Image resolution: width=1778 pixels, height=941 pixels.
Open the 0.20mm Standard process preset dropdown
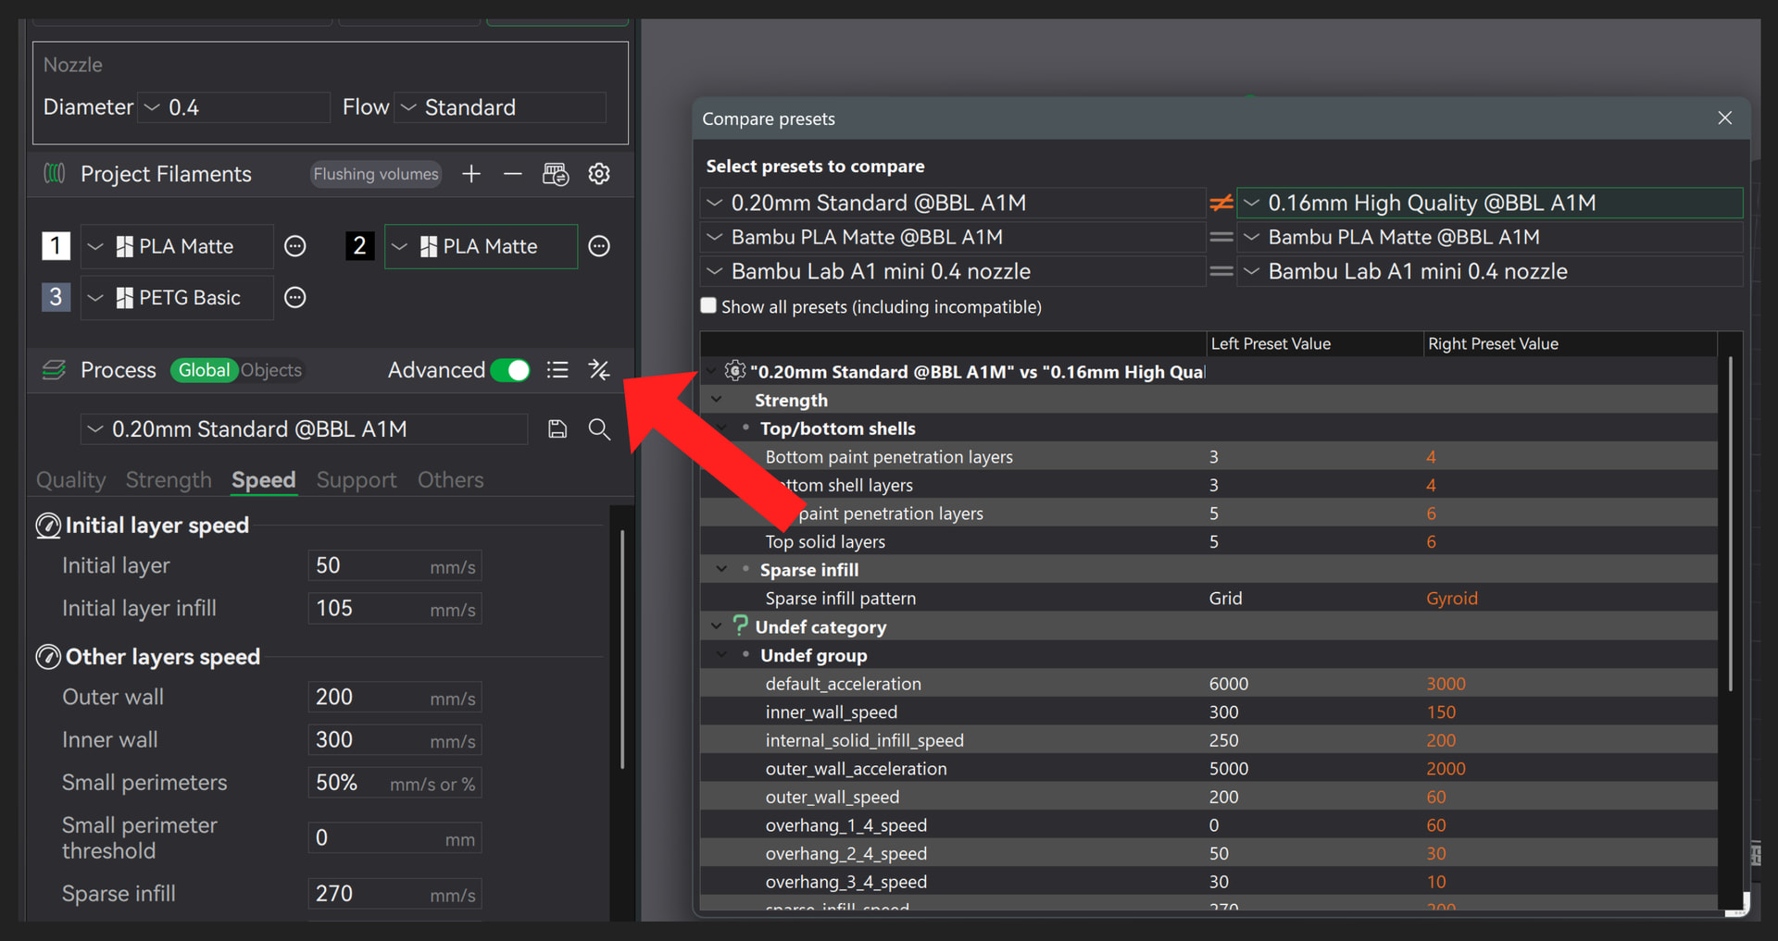pos(304,429)
